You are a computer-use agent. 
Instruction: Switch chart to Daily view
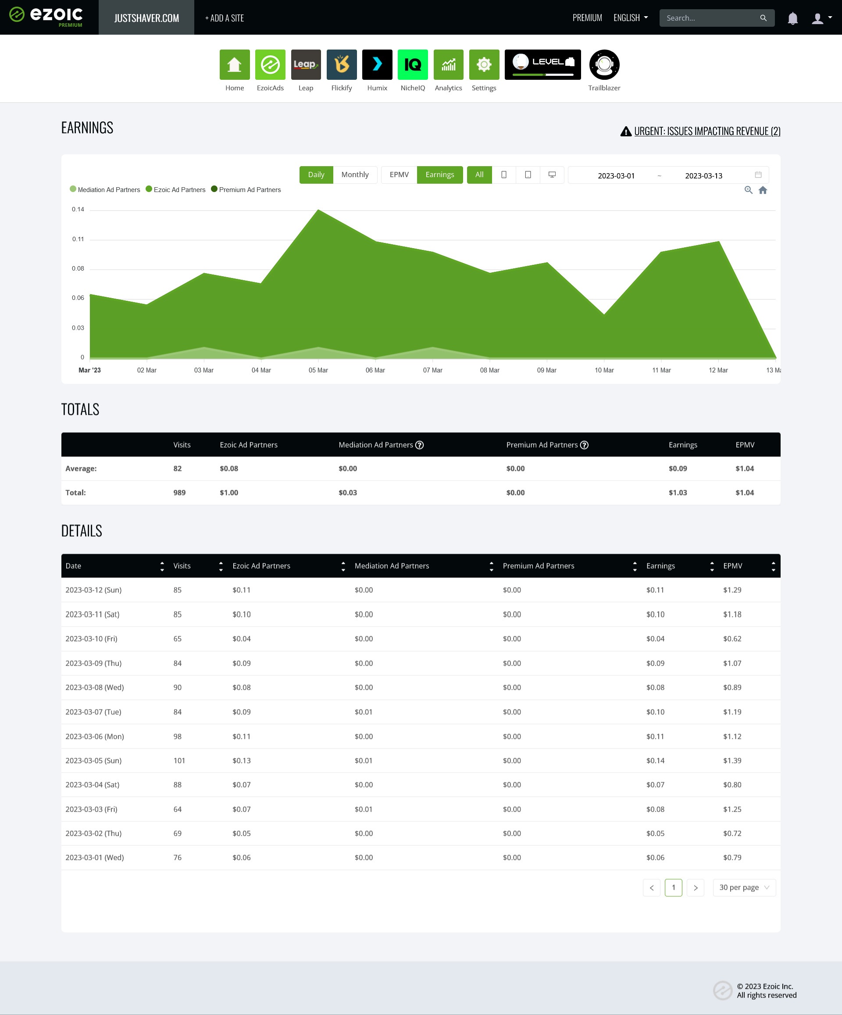coord(316,175)
